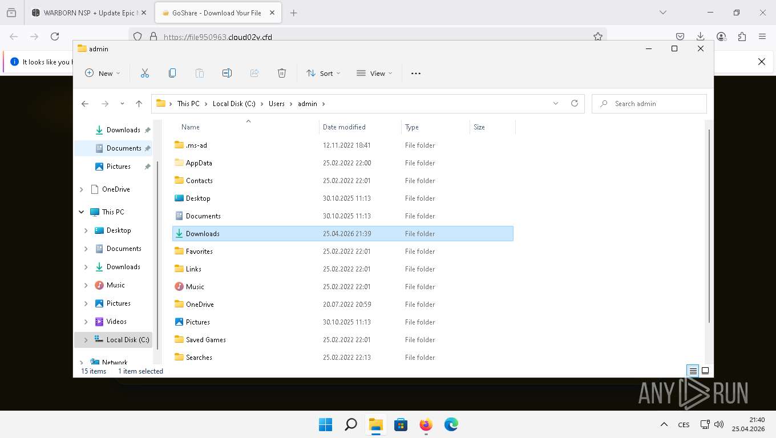Click the Rename icon in Explorer toolbar
The height and width of the screenshot is (438, 776).
(x=227, y=73)
